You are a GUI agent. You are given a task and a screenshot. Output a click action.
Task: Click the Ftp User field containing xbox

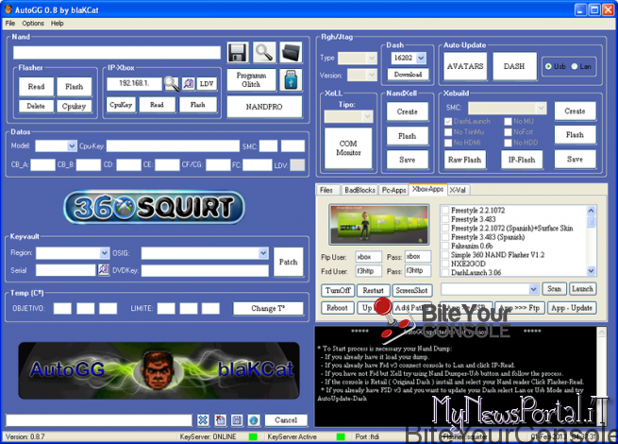coord(368,257)
